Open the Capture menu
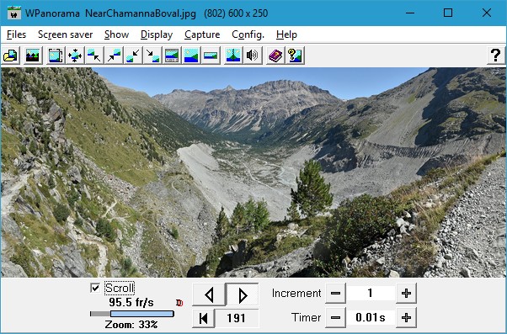Image resolution: width=507 pixels, height=334 pixels. pyautogui.click(x=202, y=34)
